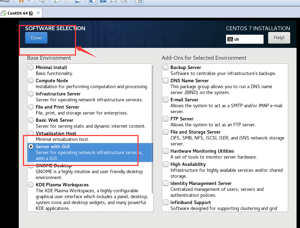This screenshot has width=300, height=228.
Task: Select Basic Web Server radio button
Action: [x=31, y=120]
